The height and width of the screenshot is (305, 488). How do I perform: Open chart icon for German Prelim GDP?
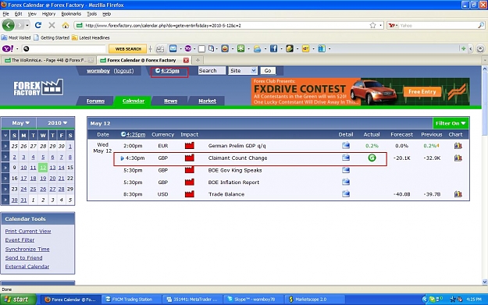pyautogui.click(x=458, y=146)
